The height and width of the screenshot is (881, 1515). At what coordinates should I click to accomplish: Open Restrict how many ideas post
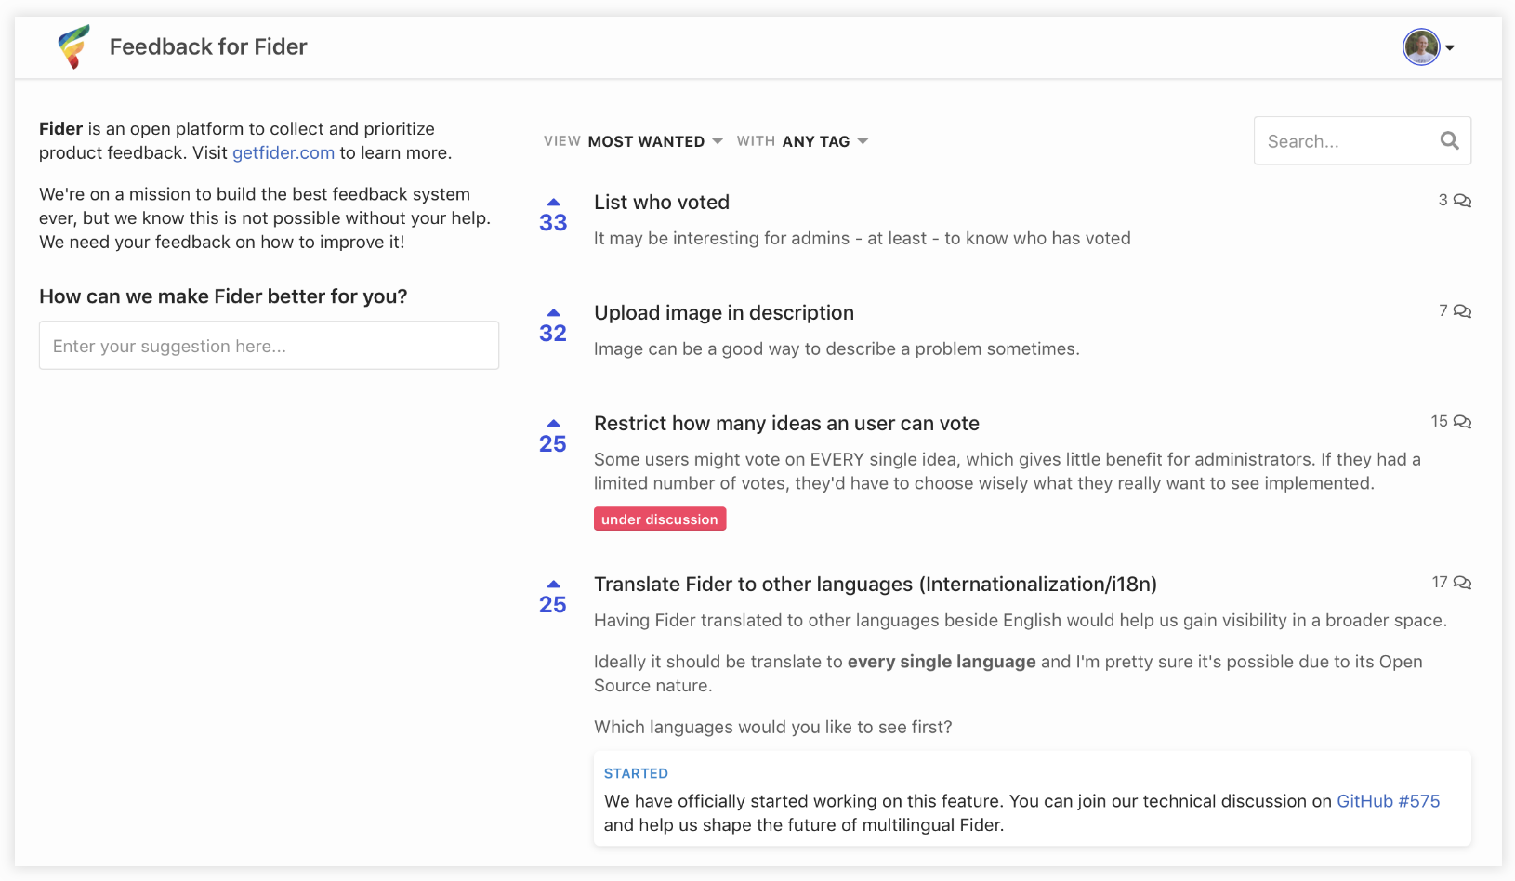(786, 423)
